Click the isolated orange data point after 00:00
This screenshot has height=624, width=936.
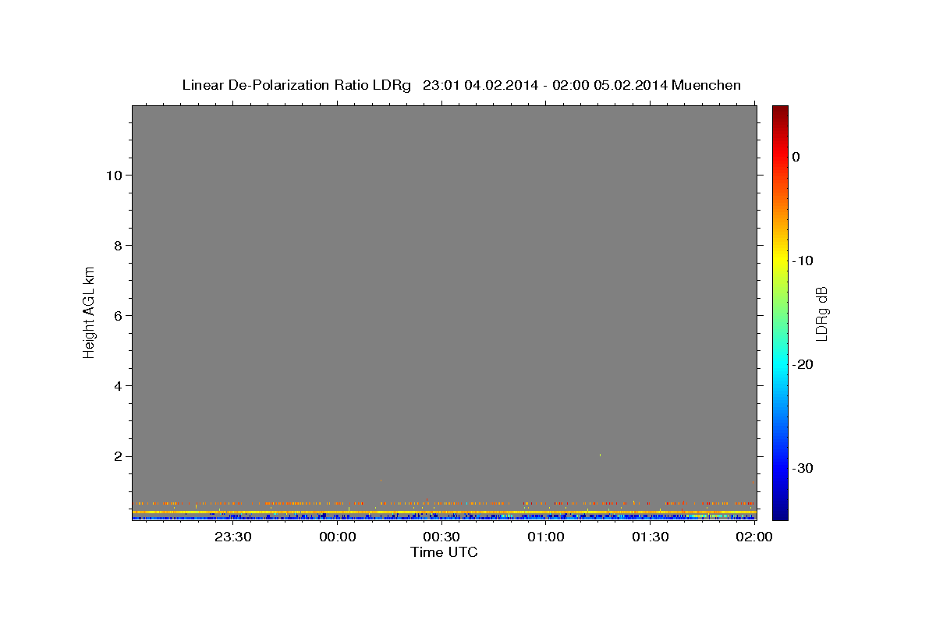pyautogui.click(x=381, y=480)
